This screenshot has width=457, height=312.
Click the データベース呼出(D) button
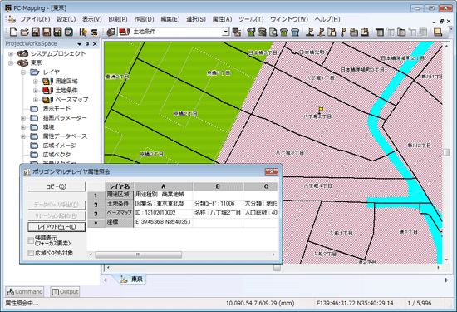(57, 205)
